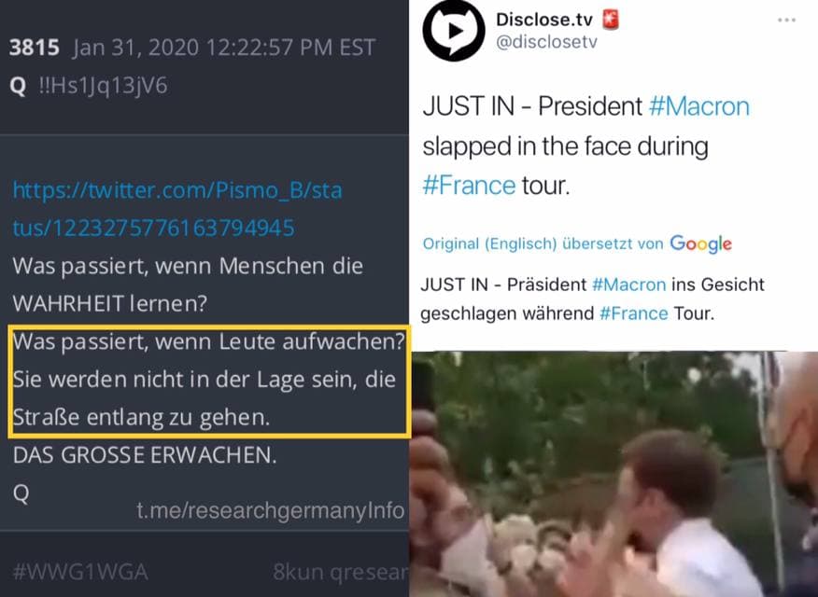
Task: Open the twitter.com/Pismo_B status link
Action: tap(177, 209)
